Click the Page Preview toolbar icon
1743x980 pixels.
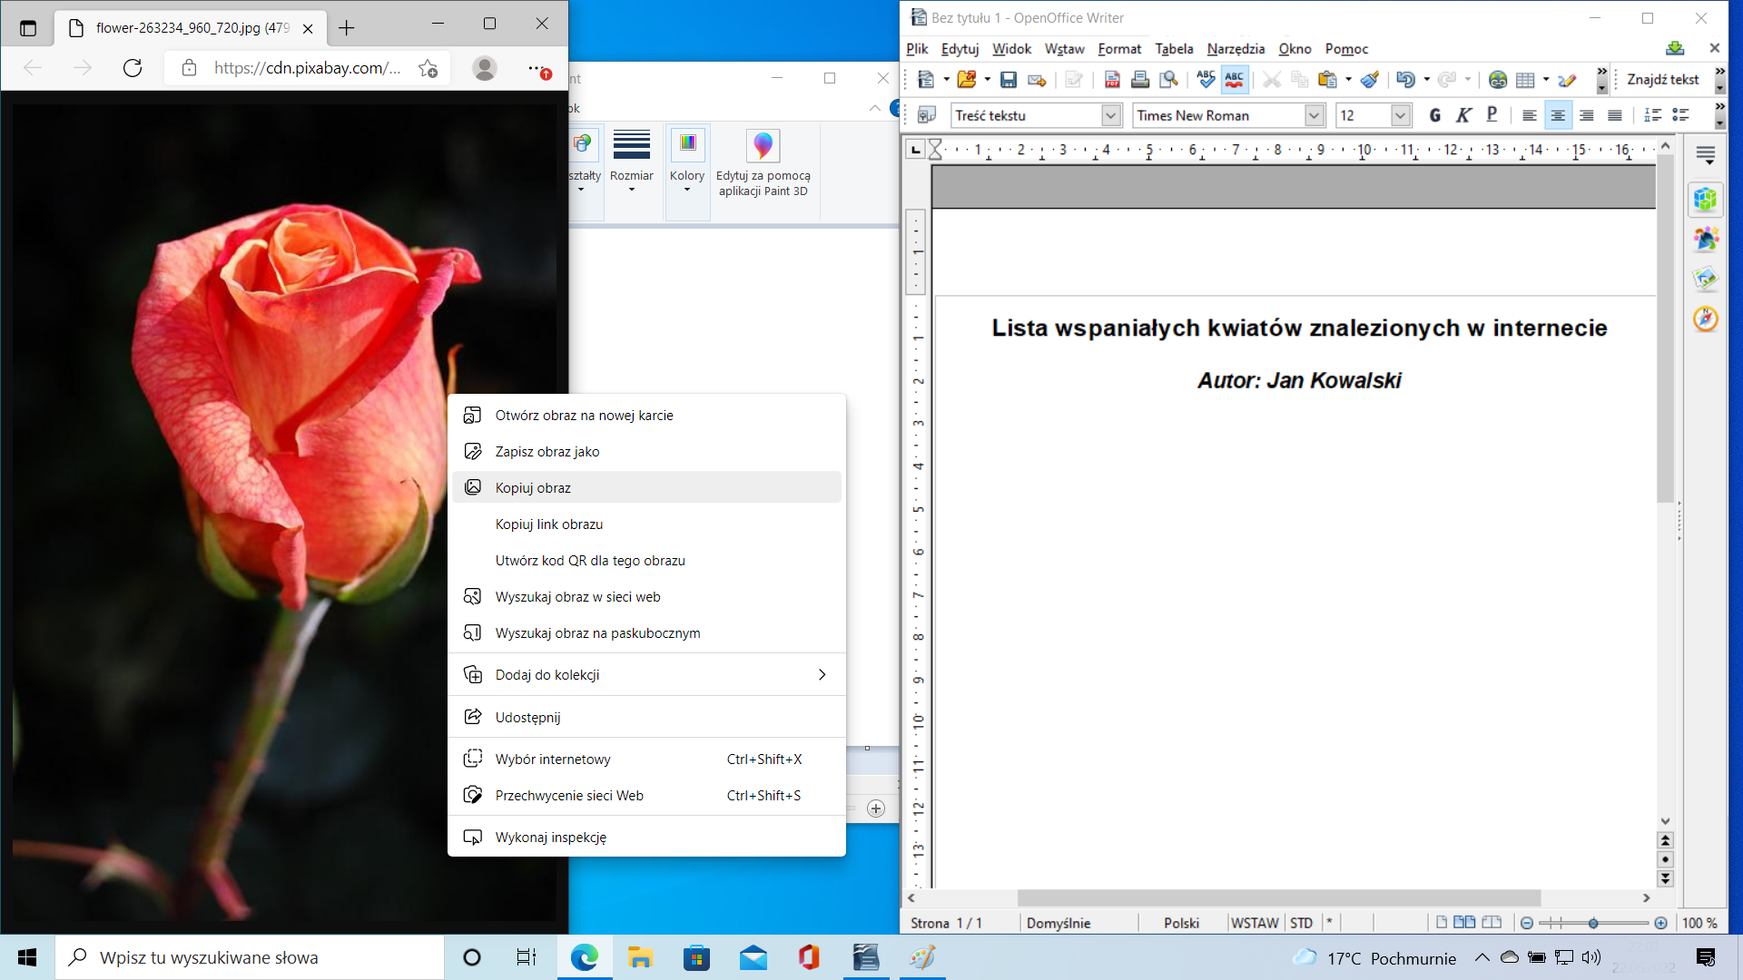tap(1167, 80)
